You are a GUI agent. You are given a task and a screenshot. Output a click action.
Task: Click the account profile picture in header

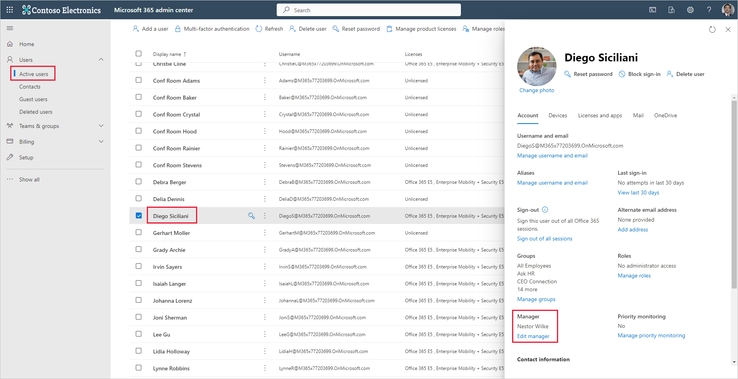[x=727, y=10]
